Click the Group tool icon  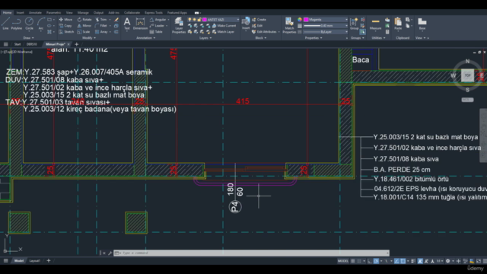pyautogui.click(x=354, y=24)
